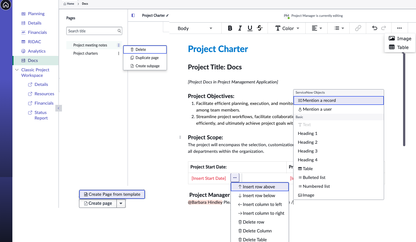This screenshot has width=416, height=242.
Task: Open options for Project charters page
Action: (119, 53)
